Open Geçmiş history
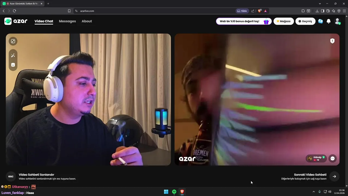The image size is (348, 196). click(305, 21)
